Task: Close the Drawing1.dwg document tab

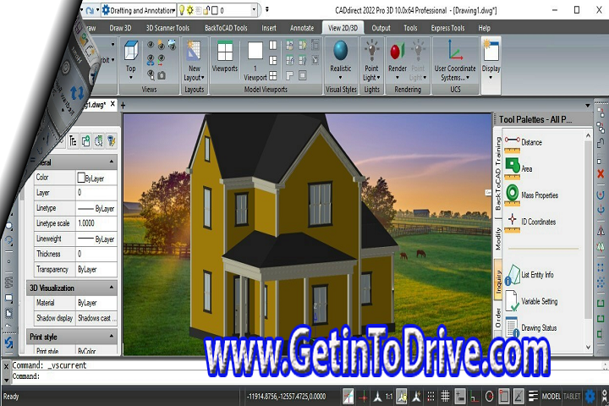Action: click(x=112, y=104)
